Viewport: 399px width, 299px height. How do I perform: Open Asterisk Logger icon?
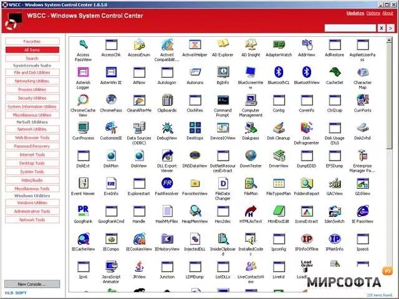(x=83, y=72)
